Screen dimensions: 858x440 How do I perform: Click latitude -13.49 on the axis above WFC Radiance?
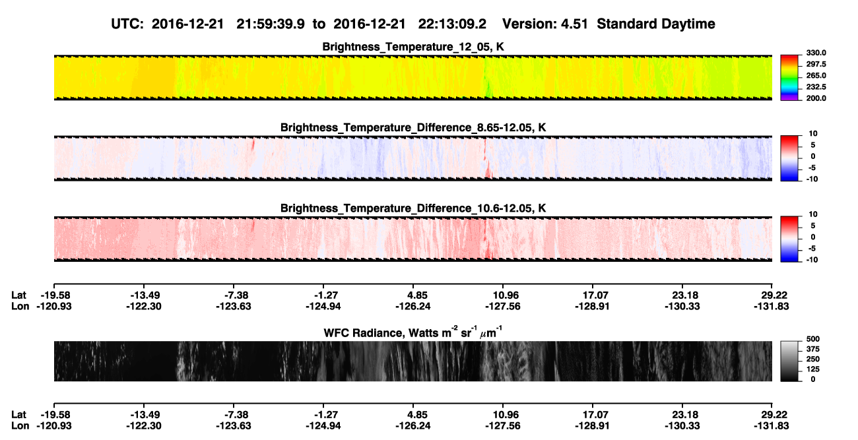(x=143, y=295)
